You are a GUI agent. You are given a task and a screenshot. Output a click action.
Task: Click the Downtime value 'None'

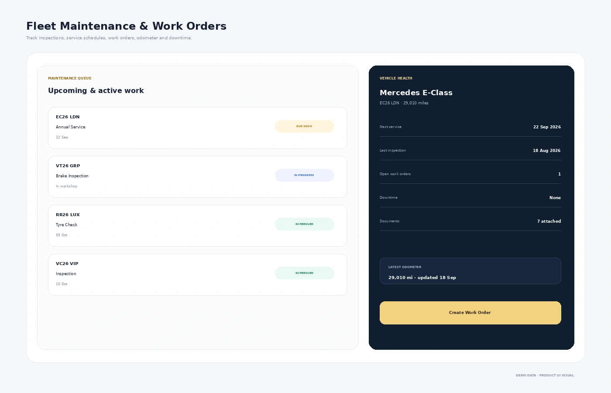(x=555, y=198)
